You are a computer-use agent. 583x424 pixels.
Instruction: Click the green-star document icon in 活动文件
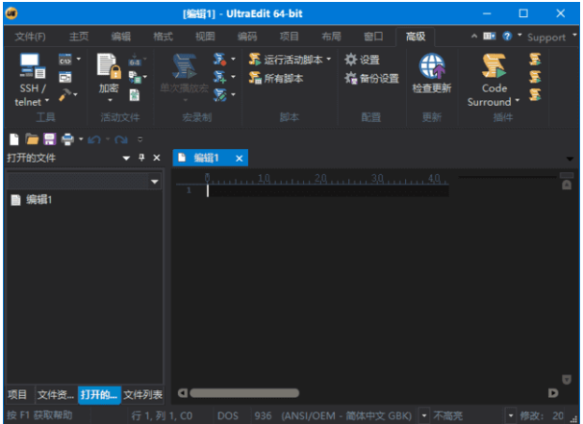tap(135, 95)
